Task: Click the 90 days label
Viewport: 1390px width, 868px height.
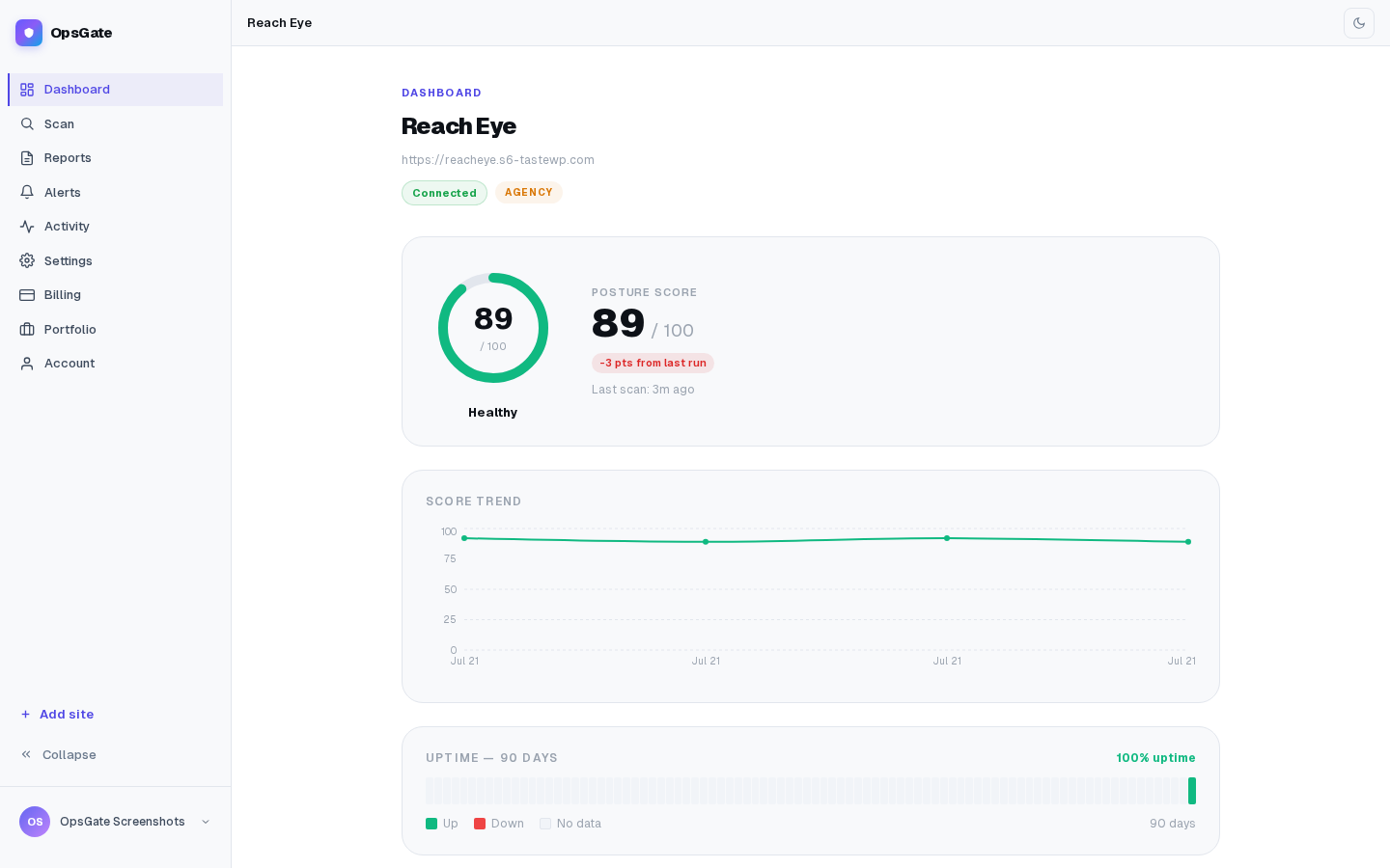Action: pos(1173,824)
